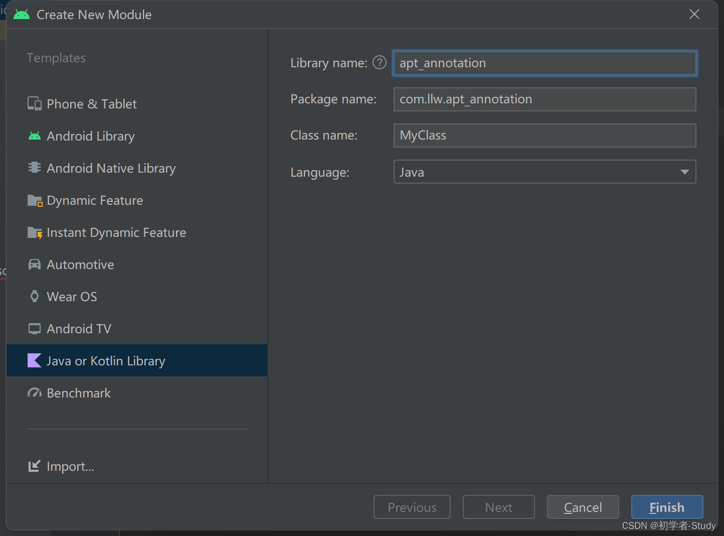Click the Previous button

412,507
